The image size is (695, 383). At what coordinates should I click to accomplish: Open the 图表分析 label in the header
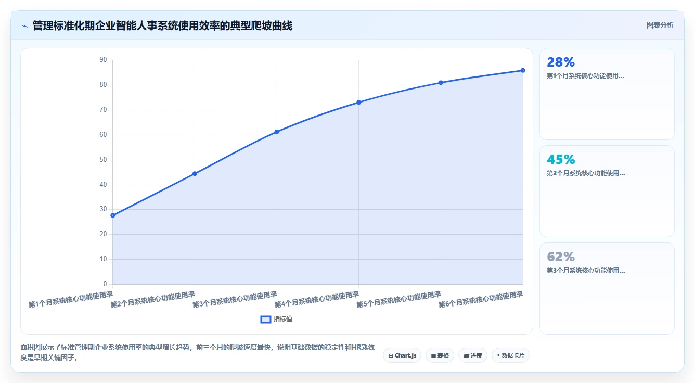point(660,25)
